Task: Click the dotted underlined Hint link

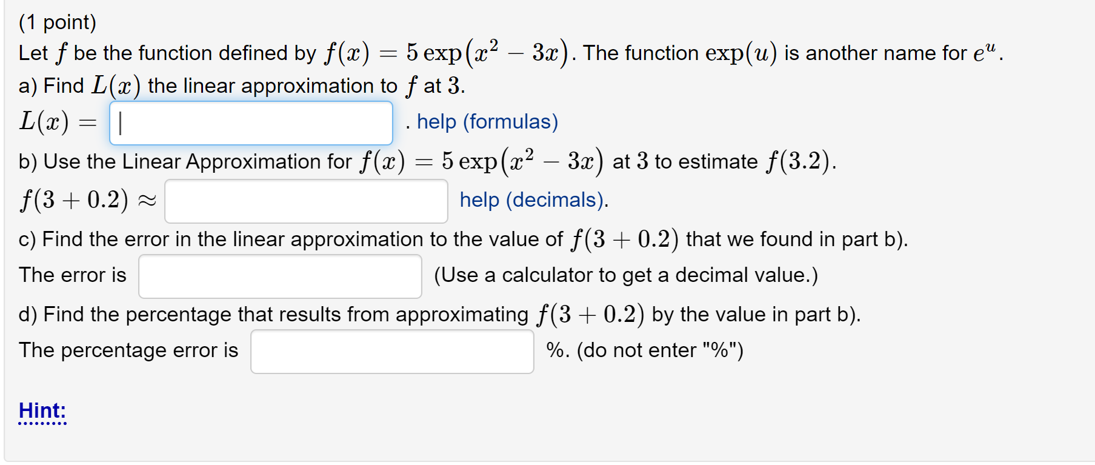Action: [41, 411]
